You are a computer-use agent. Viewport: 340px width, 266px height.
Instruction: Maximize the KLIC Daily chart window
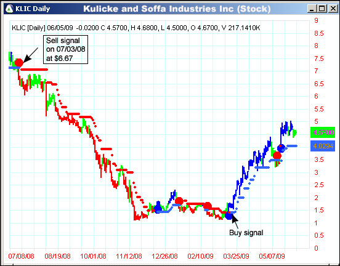[322, 9]
